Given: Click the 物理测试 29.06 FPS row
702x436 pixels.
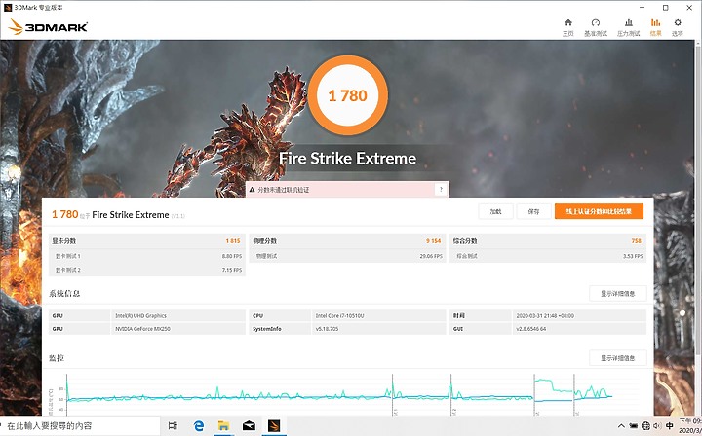Looking at the screenshot, I should [x=347, y=256].
